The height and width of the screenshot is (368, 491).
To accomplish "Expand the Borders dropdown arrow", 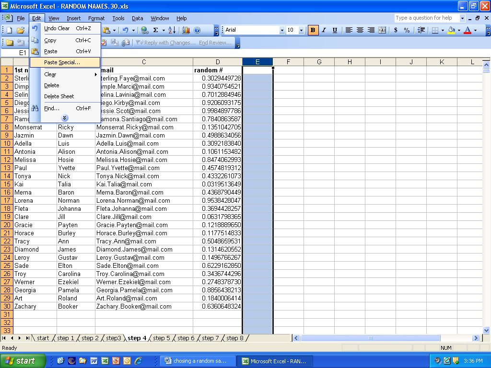I will pyautogui.click(x=443, y=30).
